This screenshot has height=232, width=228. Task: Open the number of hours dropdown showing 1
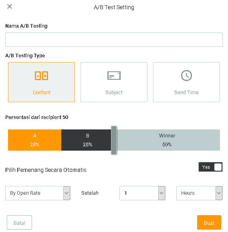142,193
